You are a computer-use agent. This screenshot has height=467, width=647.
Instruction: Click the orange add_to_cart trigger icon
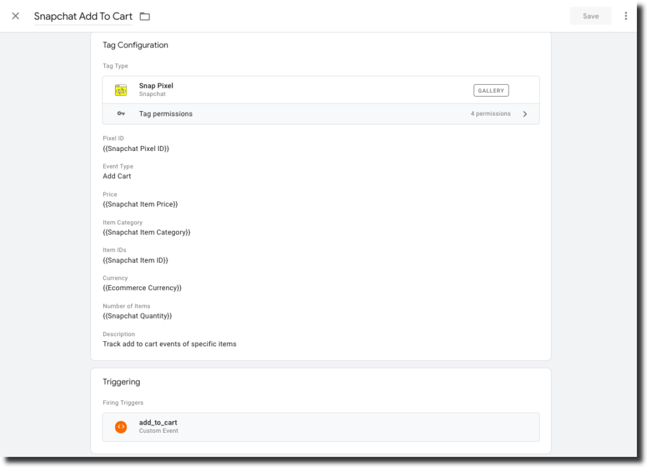pos(121,427)
